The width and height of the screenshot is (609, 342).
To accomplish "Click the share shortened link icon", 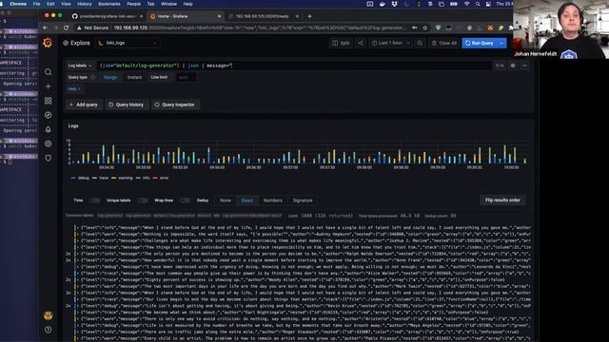I will tap(361, 43).
